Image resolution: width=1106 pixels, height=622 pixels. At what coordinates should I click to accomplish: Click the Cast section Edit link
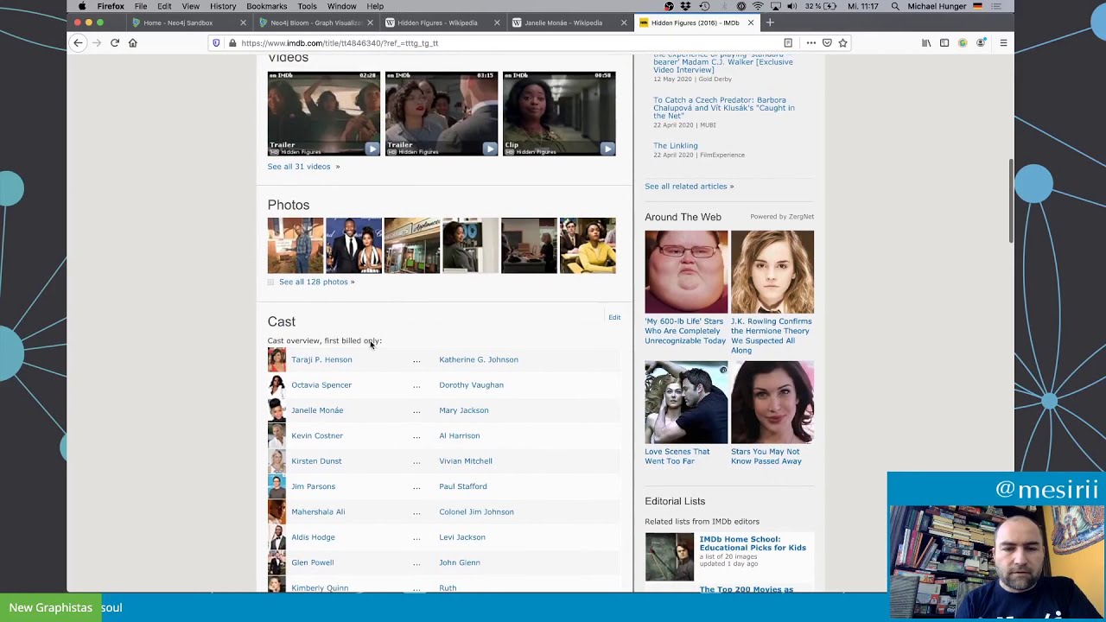(x=614, y=317)
